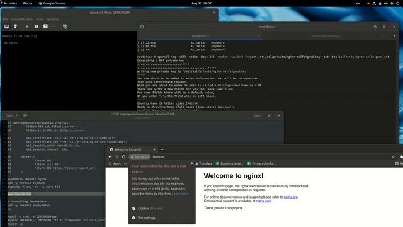Viewport: 403px width, 227px height.
Task: Click "Welcome to nginx!" page heading
Action: tap(234, 176)
